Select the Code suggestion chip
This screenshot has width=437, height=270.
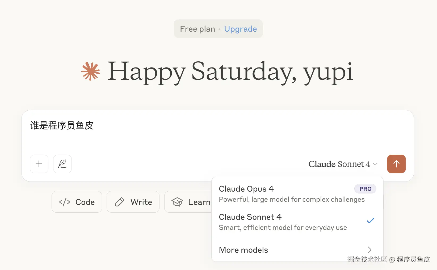coord(77,202)
